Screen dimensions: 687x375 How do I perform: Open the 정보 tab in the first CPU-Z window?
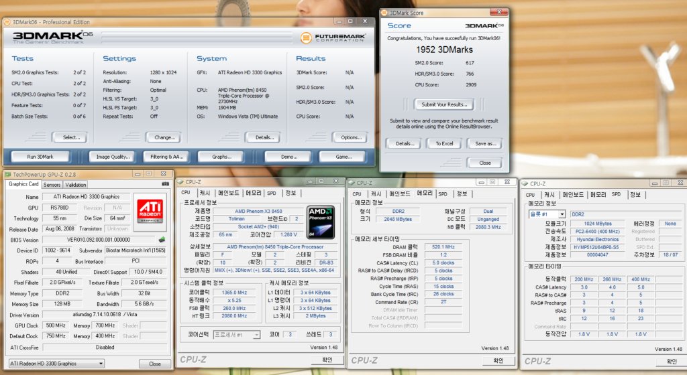(x=290, y=193)
